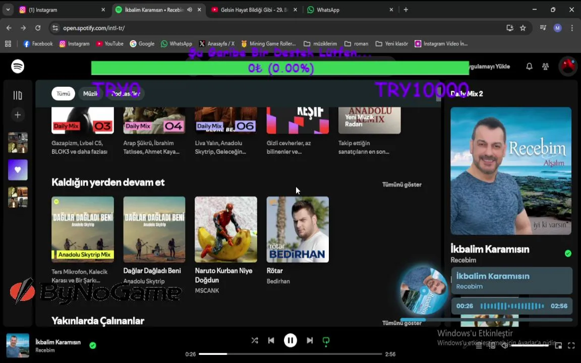Go back in browser
Image resolution: width=581 pixels, height=363 pixels.
[x=9, y=28]
